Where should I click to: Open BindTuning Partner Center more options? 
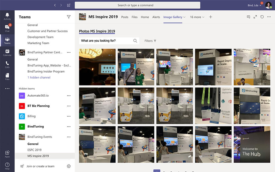pos(68,52)
